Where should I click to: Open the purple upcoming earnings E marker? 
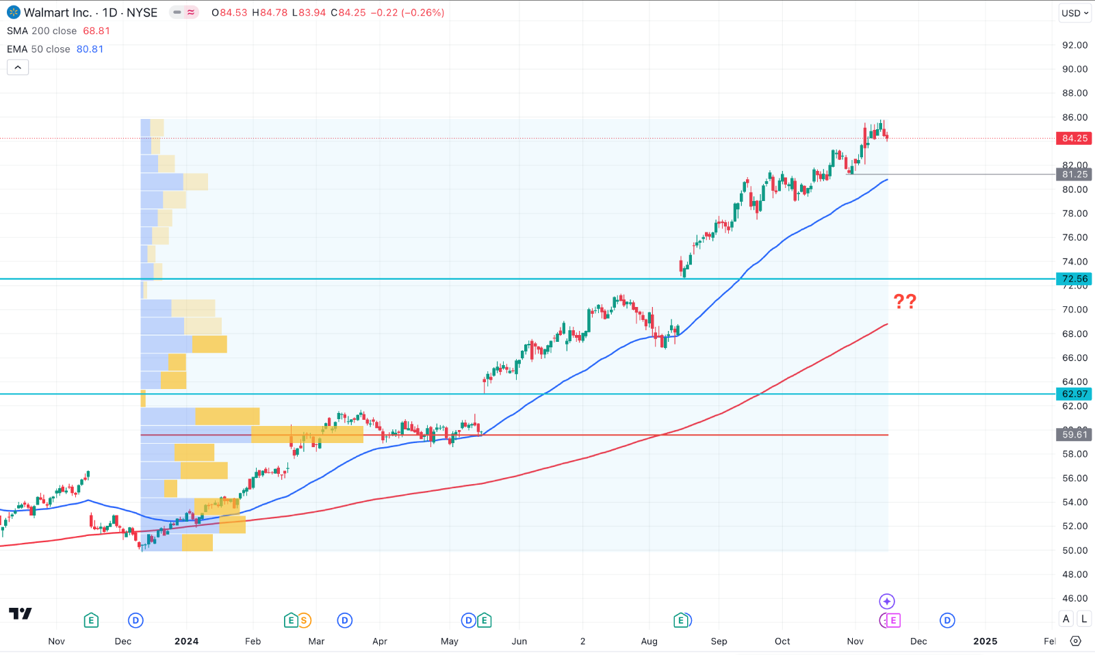(893, 621)
